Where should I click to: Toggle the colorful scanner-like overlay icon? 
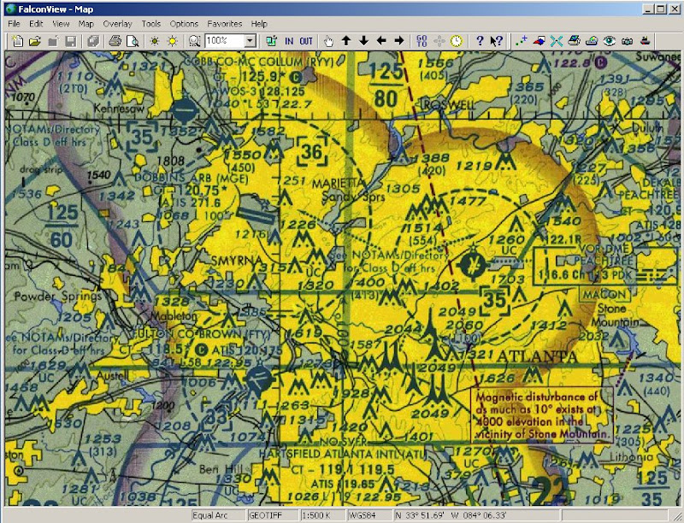coord(592,41)
